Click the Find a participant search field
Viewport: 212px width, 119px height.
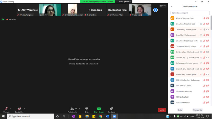point(190,13)
